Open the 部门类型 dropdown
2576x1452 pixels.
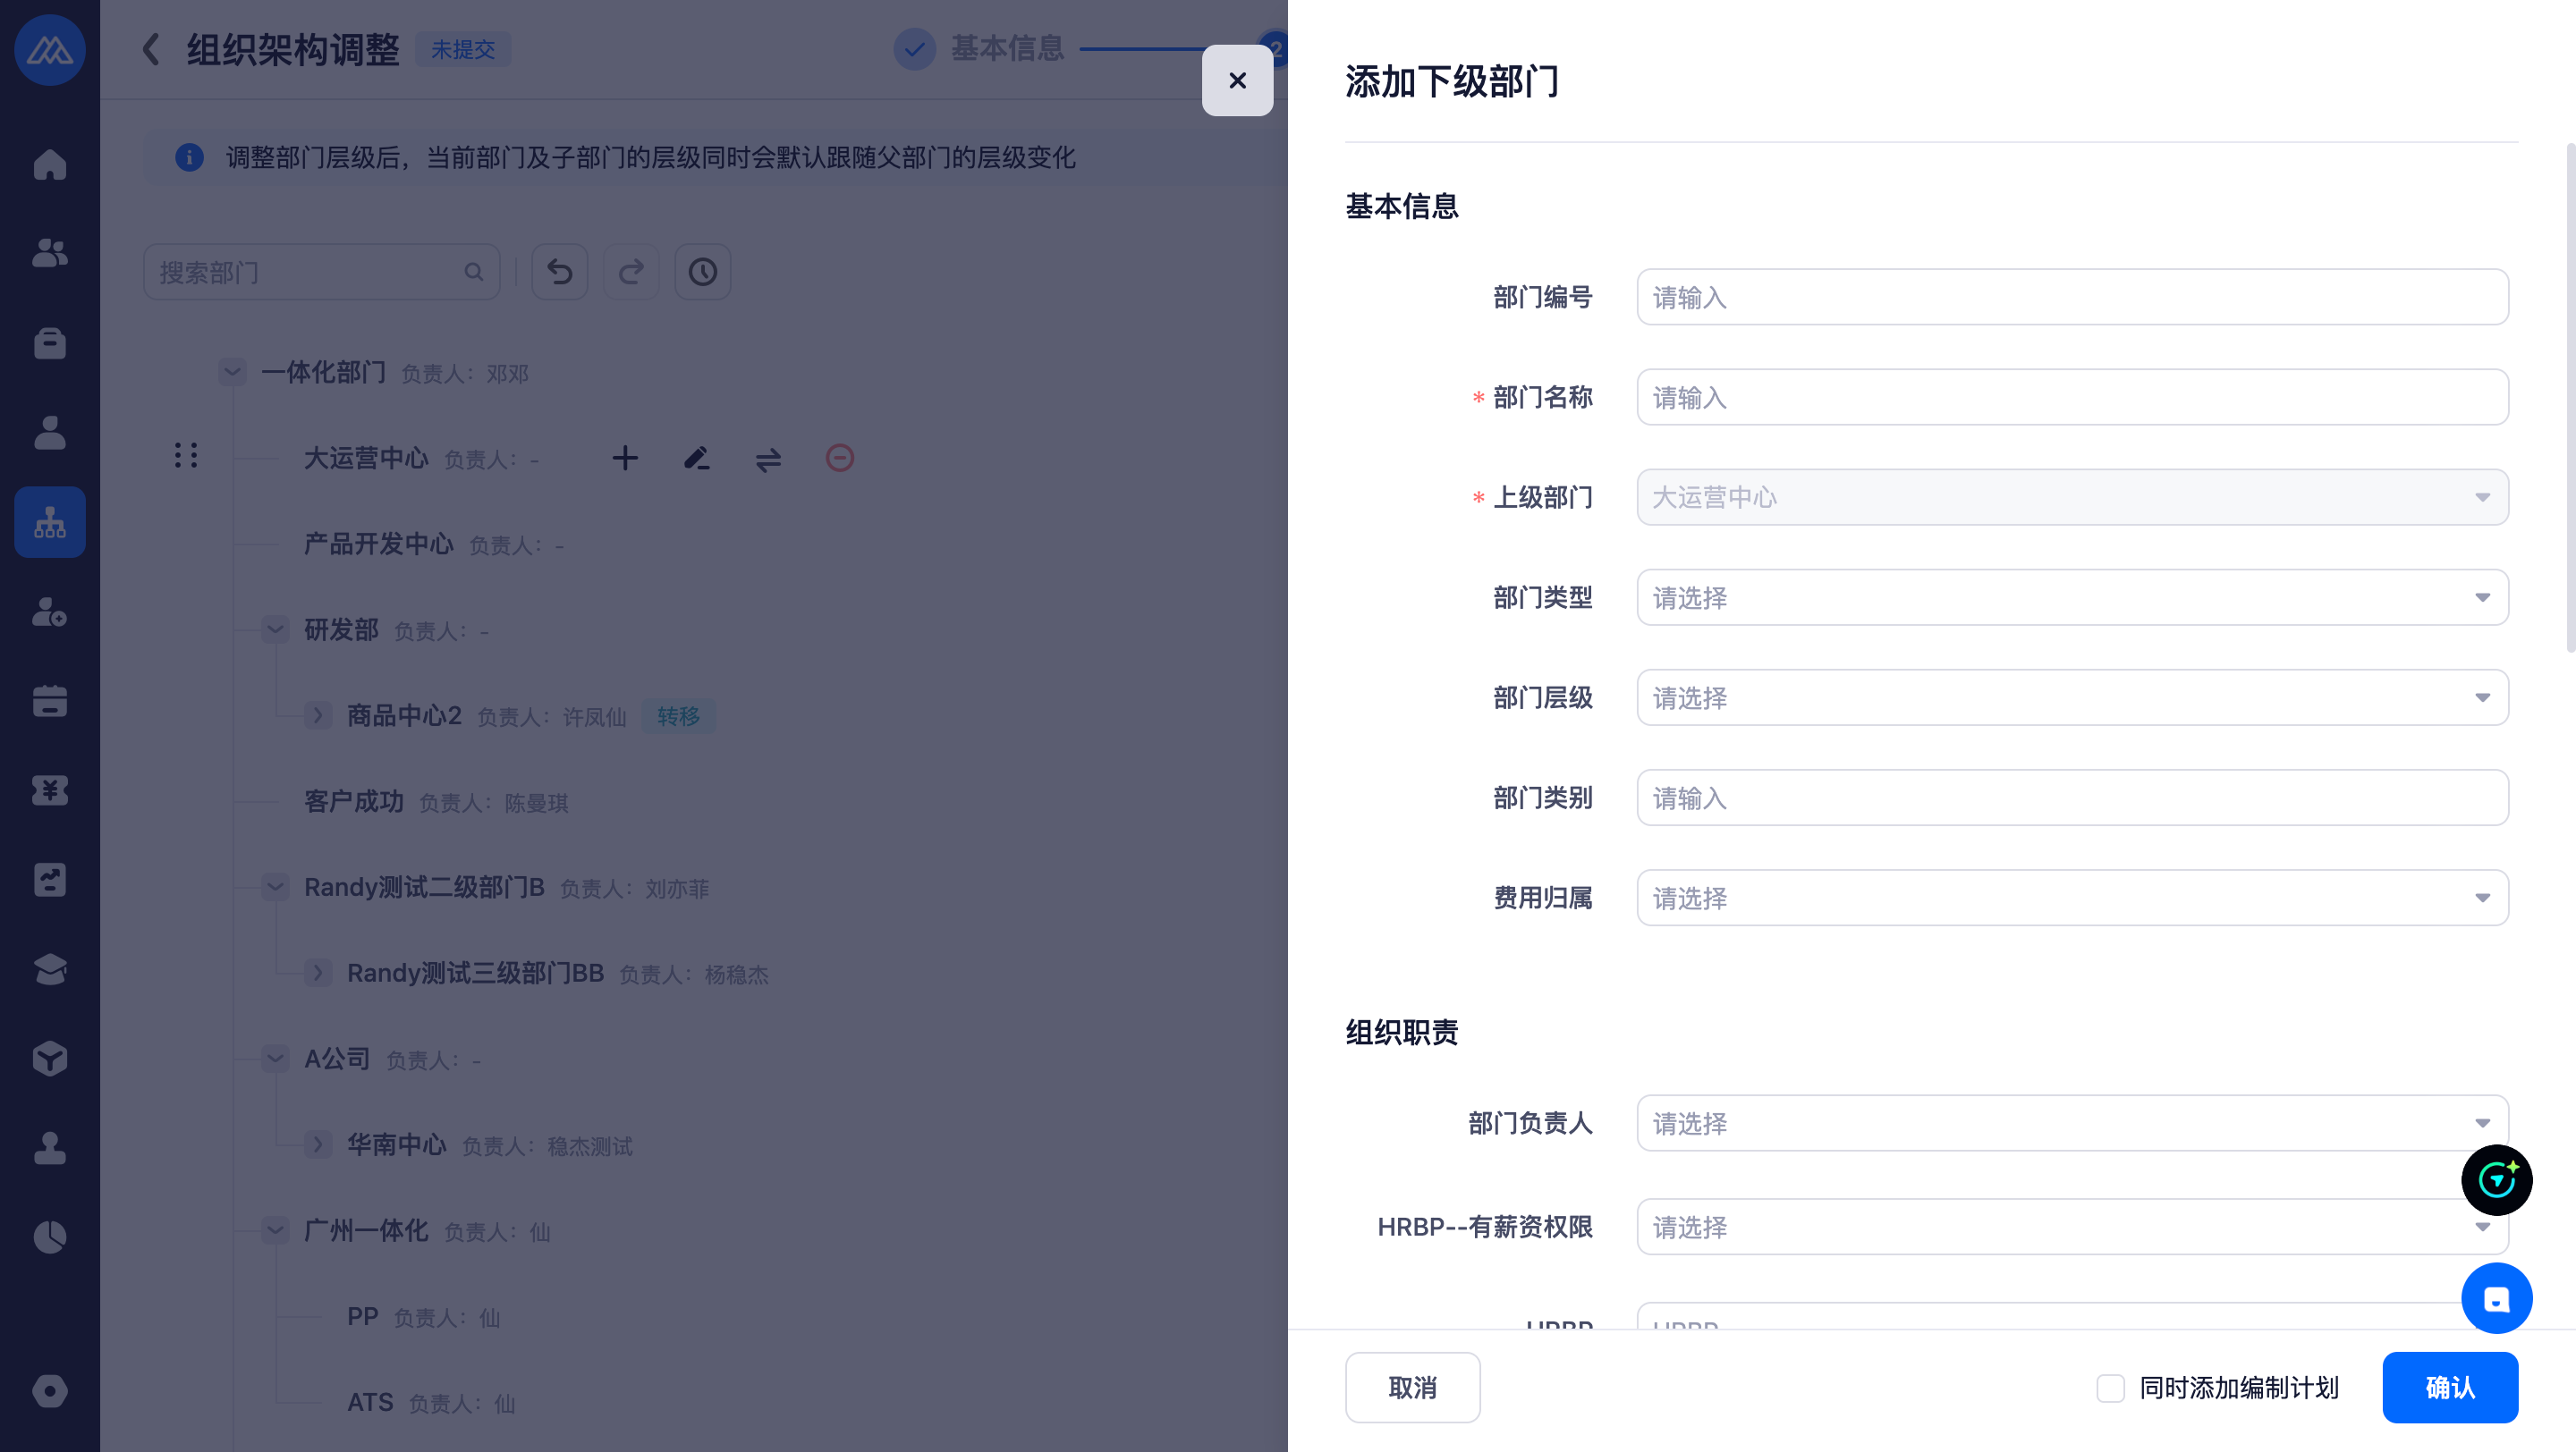pyautogui.click(x=2071, y=597)
